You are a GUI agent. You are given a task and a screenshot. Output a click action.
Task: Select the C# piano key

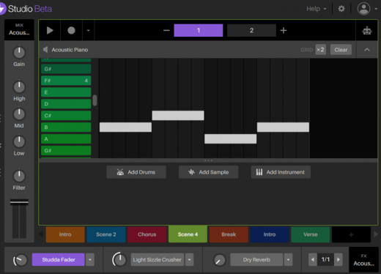(66, 116)
